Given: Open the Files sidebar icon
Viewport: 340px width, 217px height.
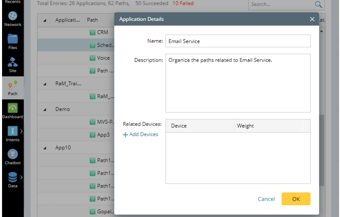Looking at the screenshot, I should (13, 41).
